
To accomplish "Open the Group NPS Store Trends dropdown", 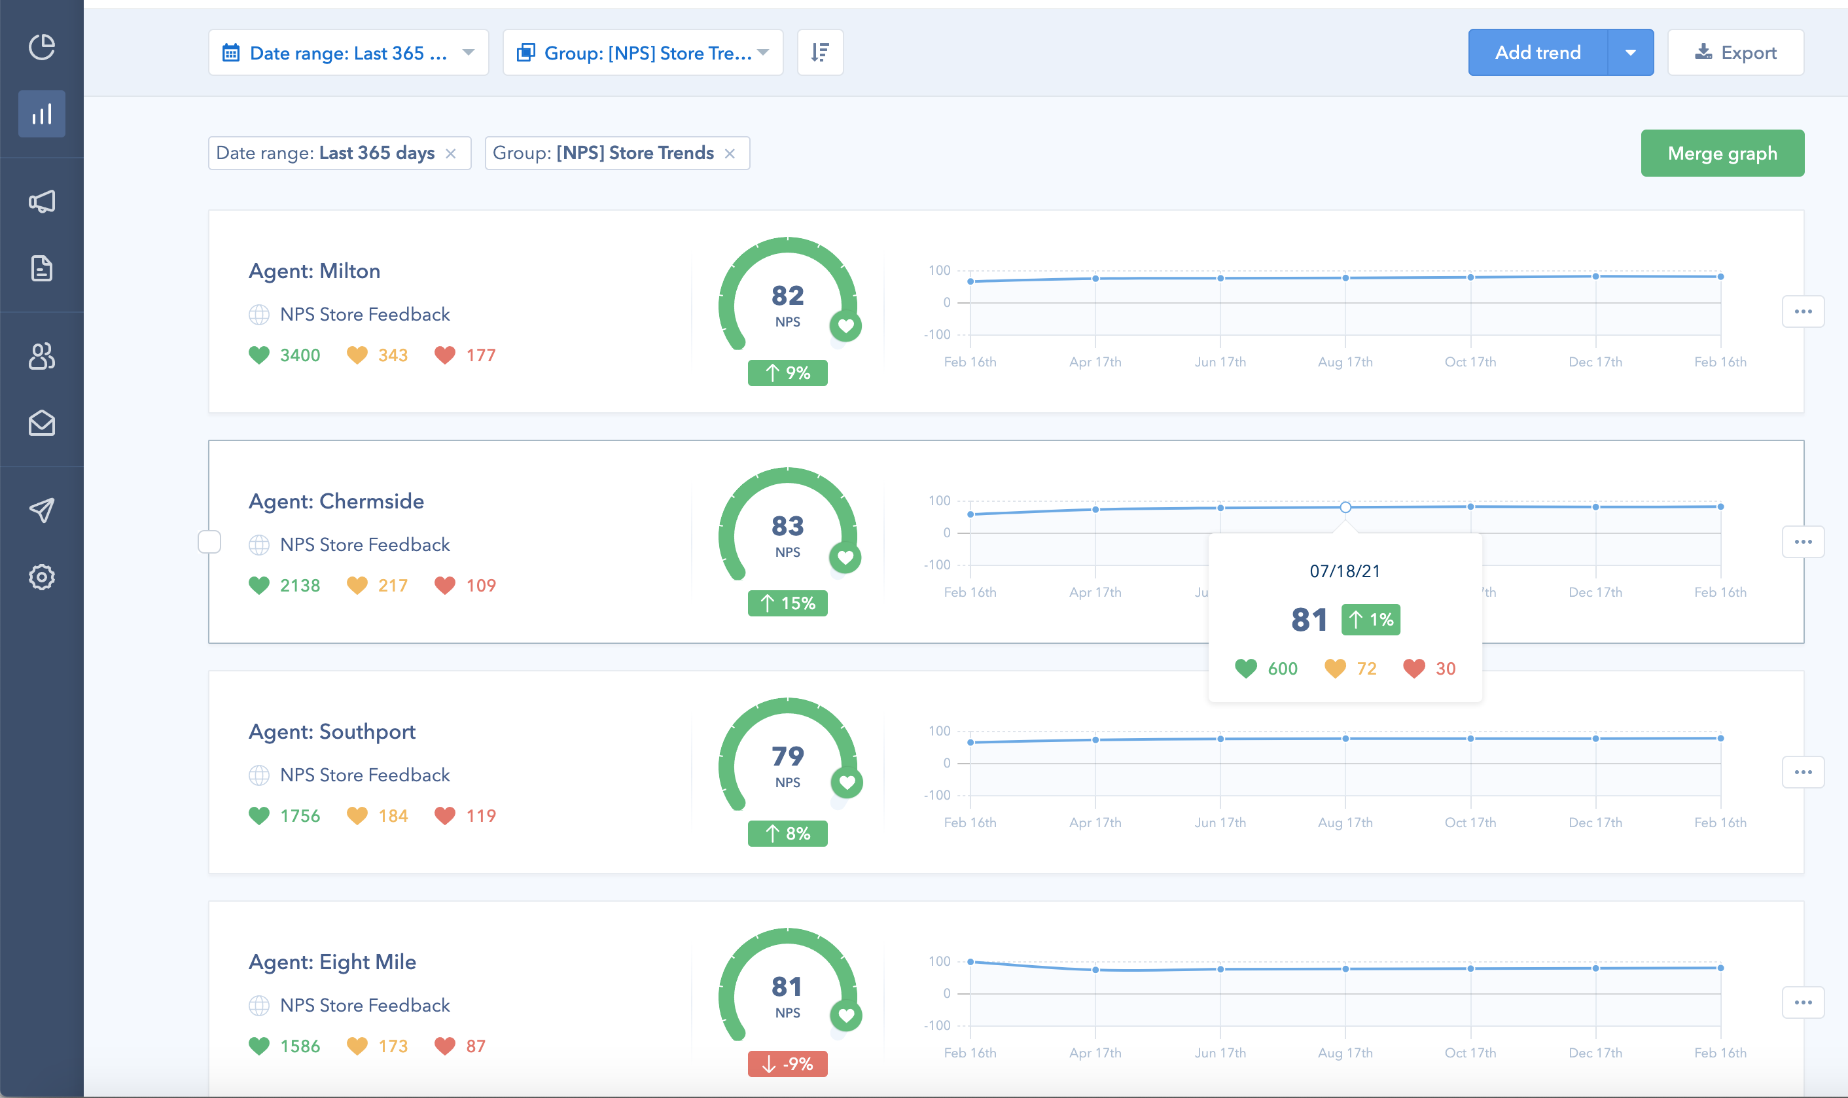I will pos(643,52).
